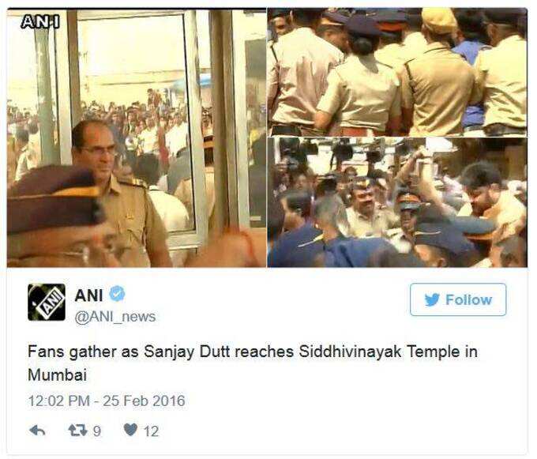Like the tweet with the heart icon
This screenshot has width=537, height=459.
click(130, 430)
